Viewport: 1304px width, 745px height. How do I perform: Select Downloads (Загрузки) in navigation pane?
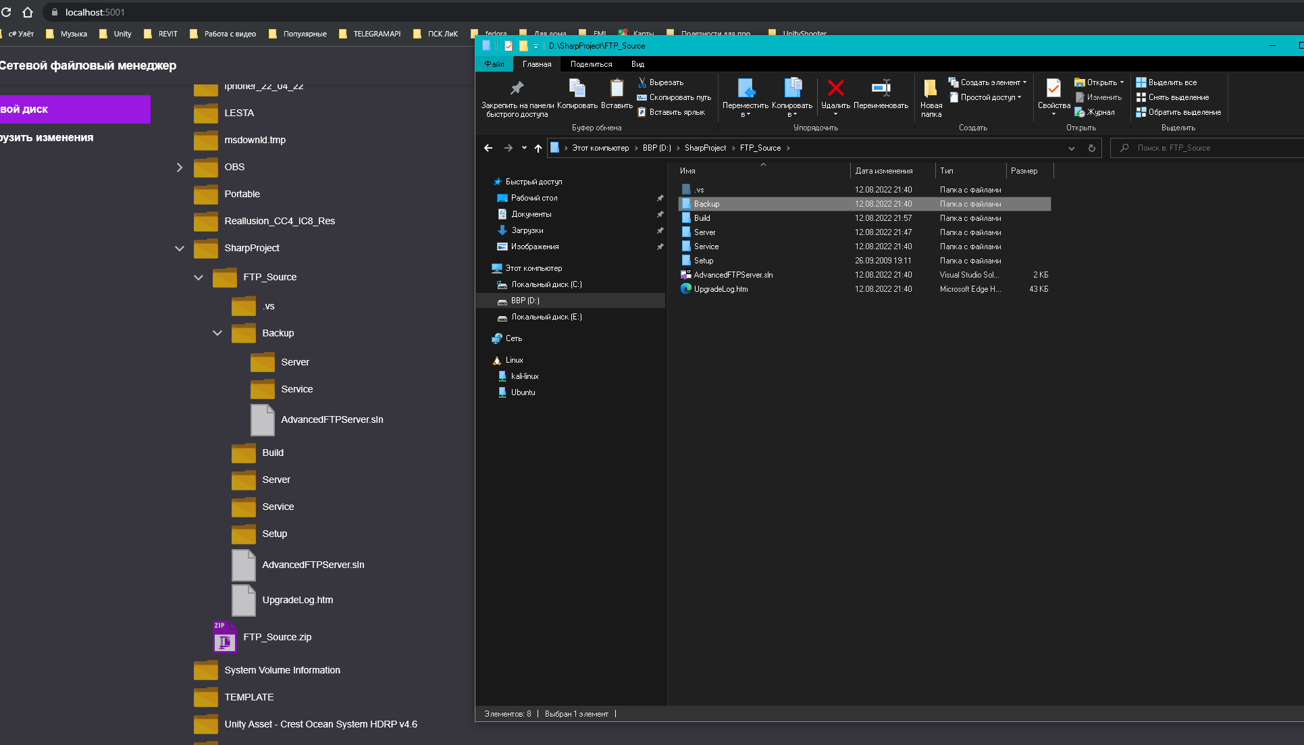pyautogui.click(x=527, y=230)
